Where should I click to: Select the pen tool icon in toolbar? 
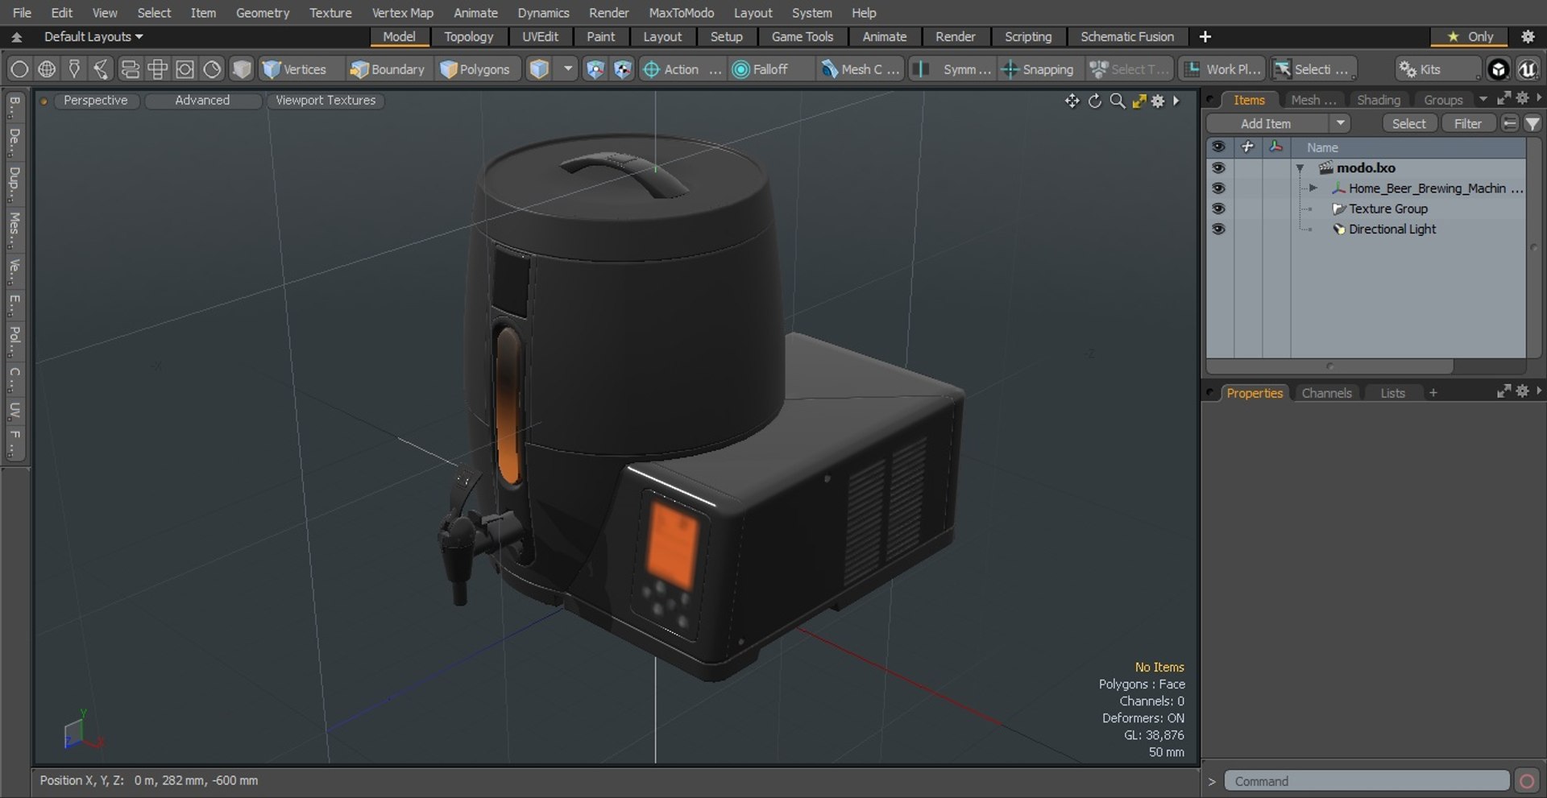pos(74,69)
